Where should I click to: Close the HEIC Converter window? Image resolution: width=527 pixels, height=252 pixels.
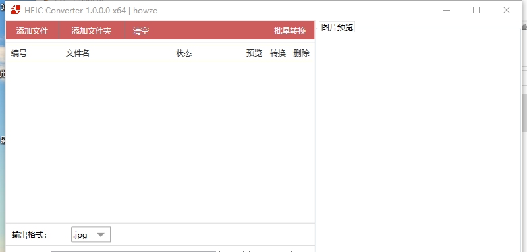coord(507,10)
